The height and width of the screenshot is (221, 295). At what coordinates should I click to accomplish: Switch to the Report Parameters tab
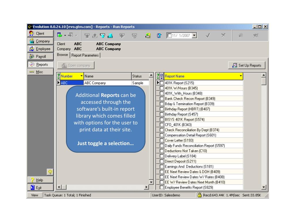tap(85, 55)
